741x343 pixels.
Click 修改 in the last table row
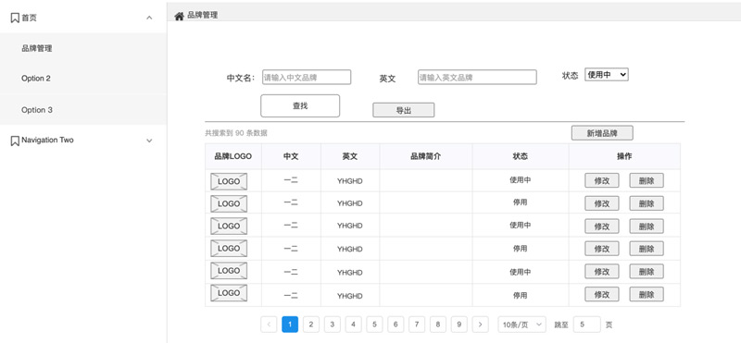tap(601, 294)
